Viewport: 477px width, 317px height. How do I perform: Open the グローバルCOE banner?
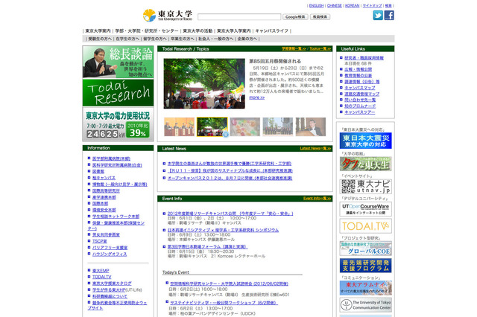pyautogui.click(x=365, y=249)
